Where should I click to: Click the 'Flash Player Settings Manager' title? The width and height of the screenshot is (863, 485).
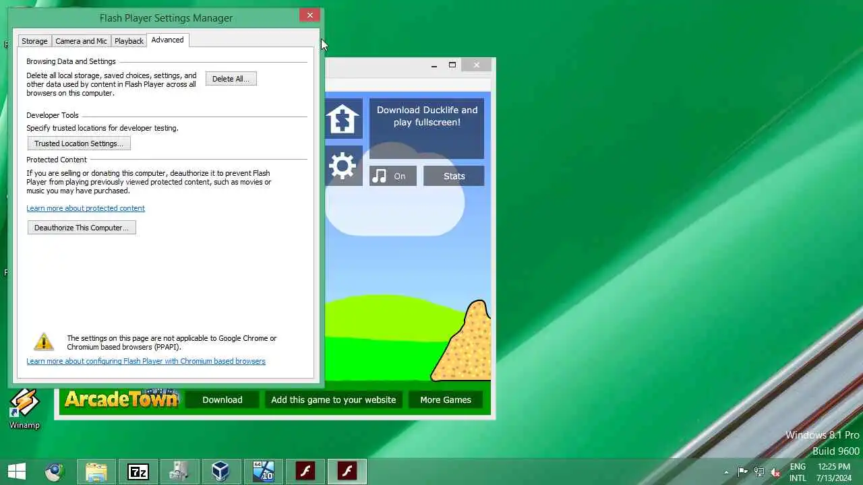(x=166, y=18)
